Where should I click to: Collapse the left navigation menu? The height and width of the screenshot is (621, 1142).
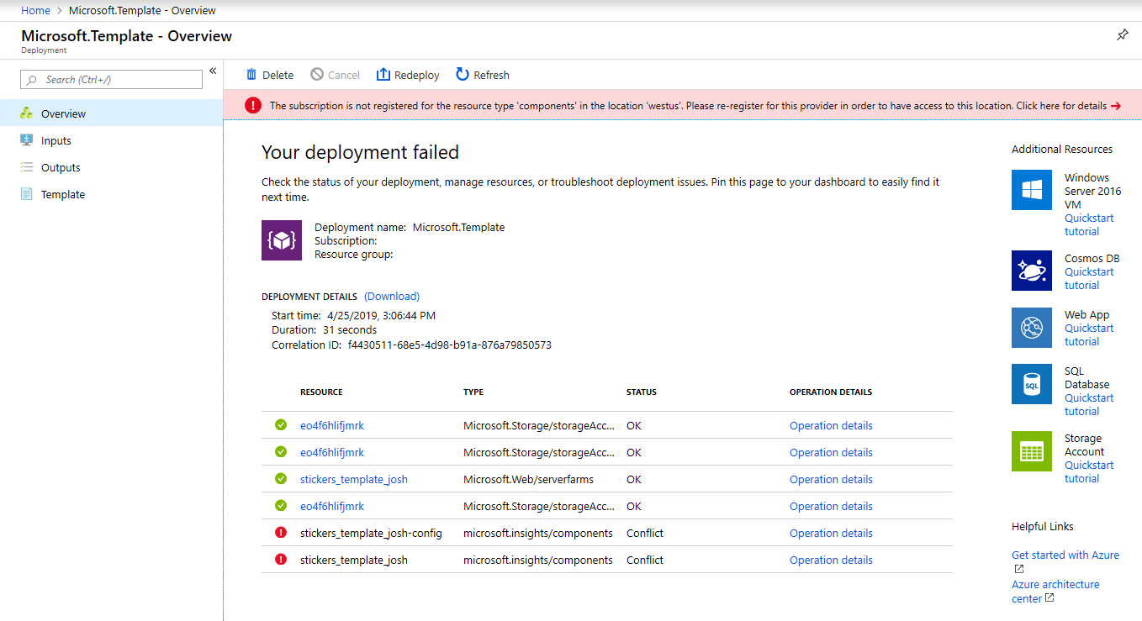(x=213, y=71)
